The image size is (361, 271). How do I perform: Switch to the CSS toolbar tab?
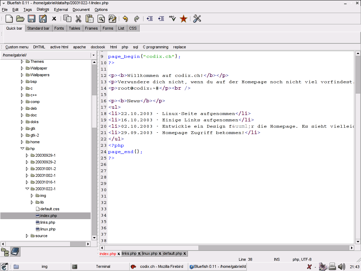133,28
